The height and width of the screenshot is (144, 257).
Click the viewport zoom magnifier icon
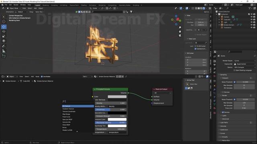[180, 28]
